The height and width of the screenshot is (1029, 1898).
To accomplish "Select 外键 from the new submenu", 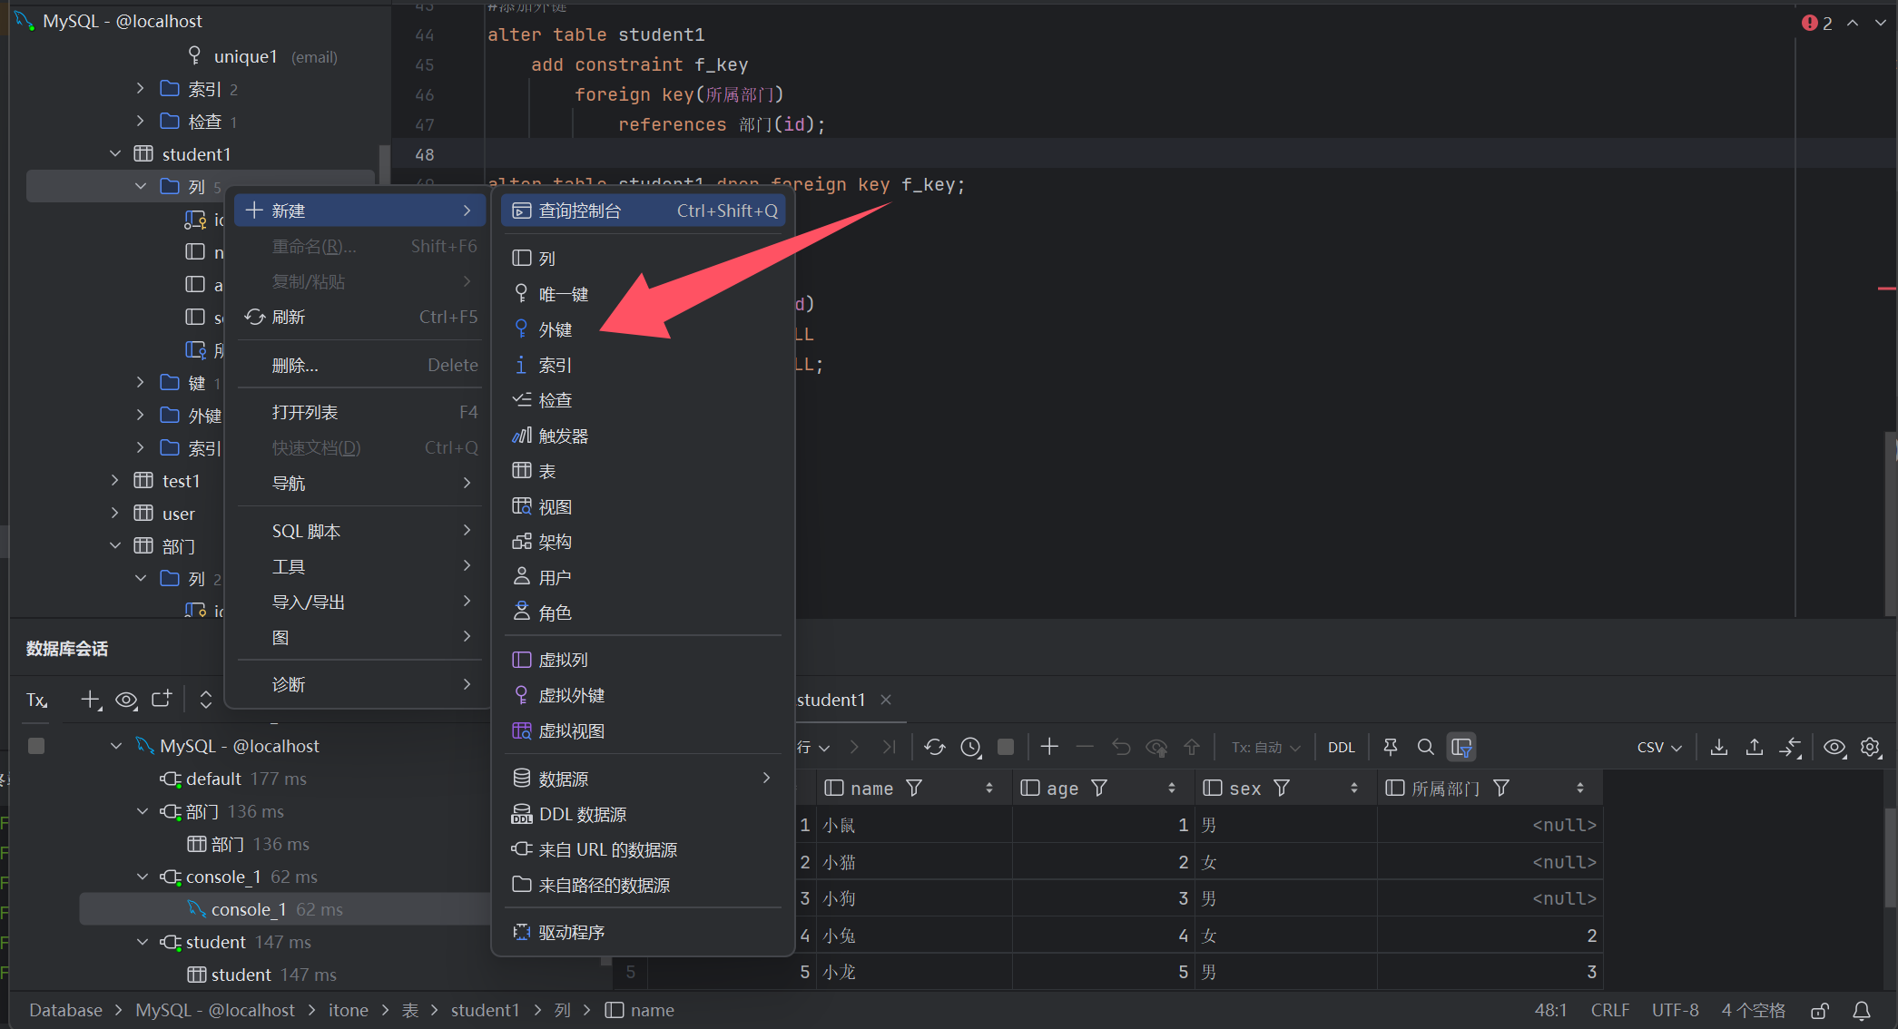I will coord(555,329).
